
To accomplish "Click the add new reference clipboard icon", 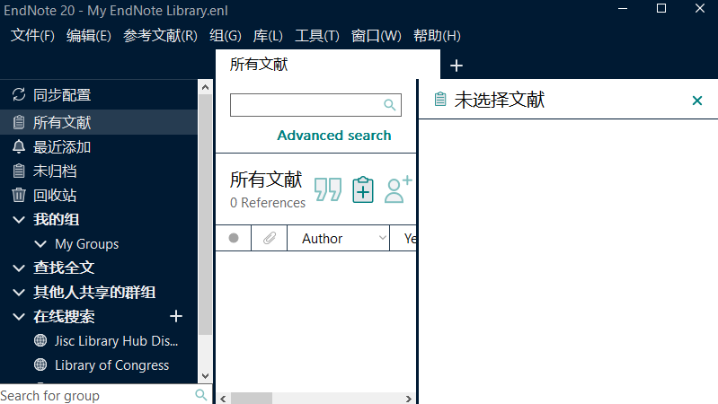I will 363,189.
